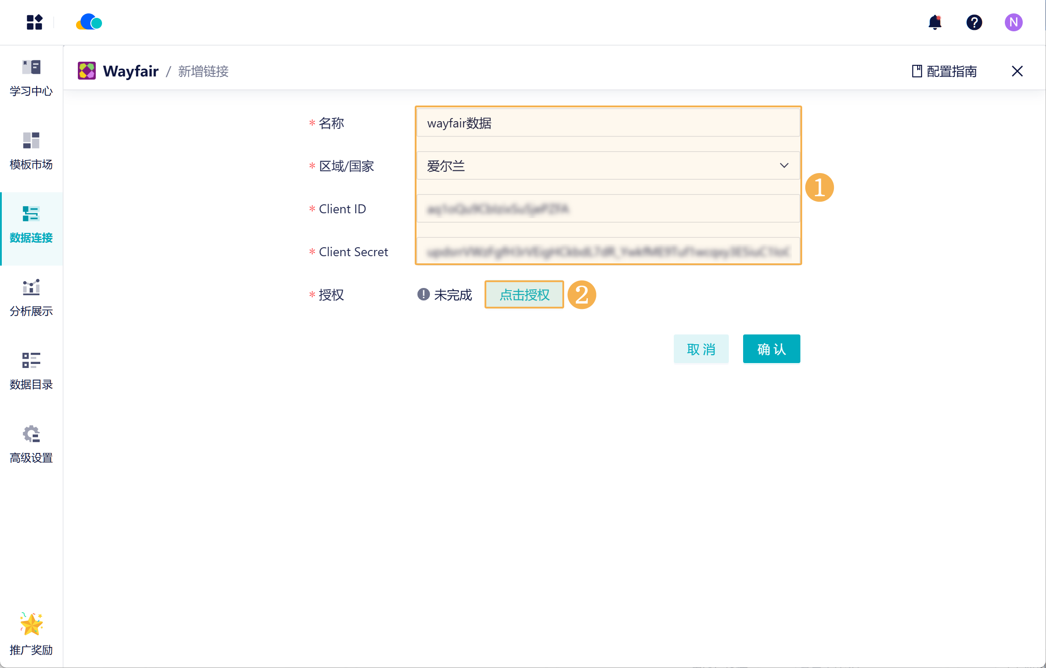This screenshot has height=668, width=1046.
Task: Go to 分析展示 section
Action: click(31, 298)
